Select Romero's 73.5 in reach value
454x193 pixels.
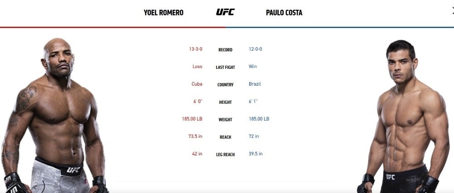coord(195,136)
